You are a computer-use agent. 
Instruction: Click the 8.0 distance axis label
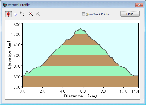[103, 91]
